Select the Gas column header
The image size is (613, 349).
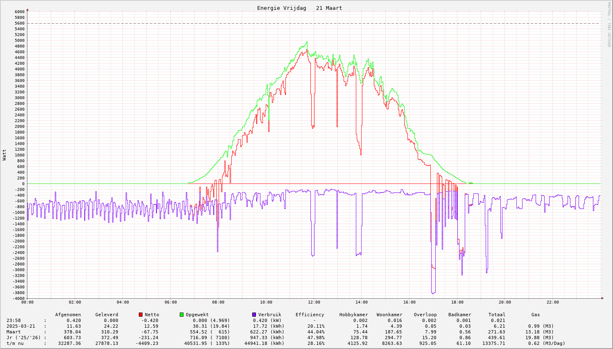[536, 315]
